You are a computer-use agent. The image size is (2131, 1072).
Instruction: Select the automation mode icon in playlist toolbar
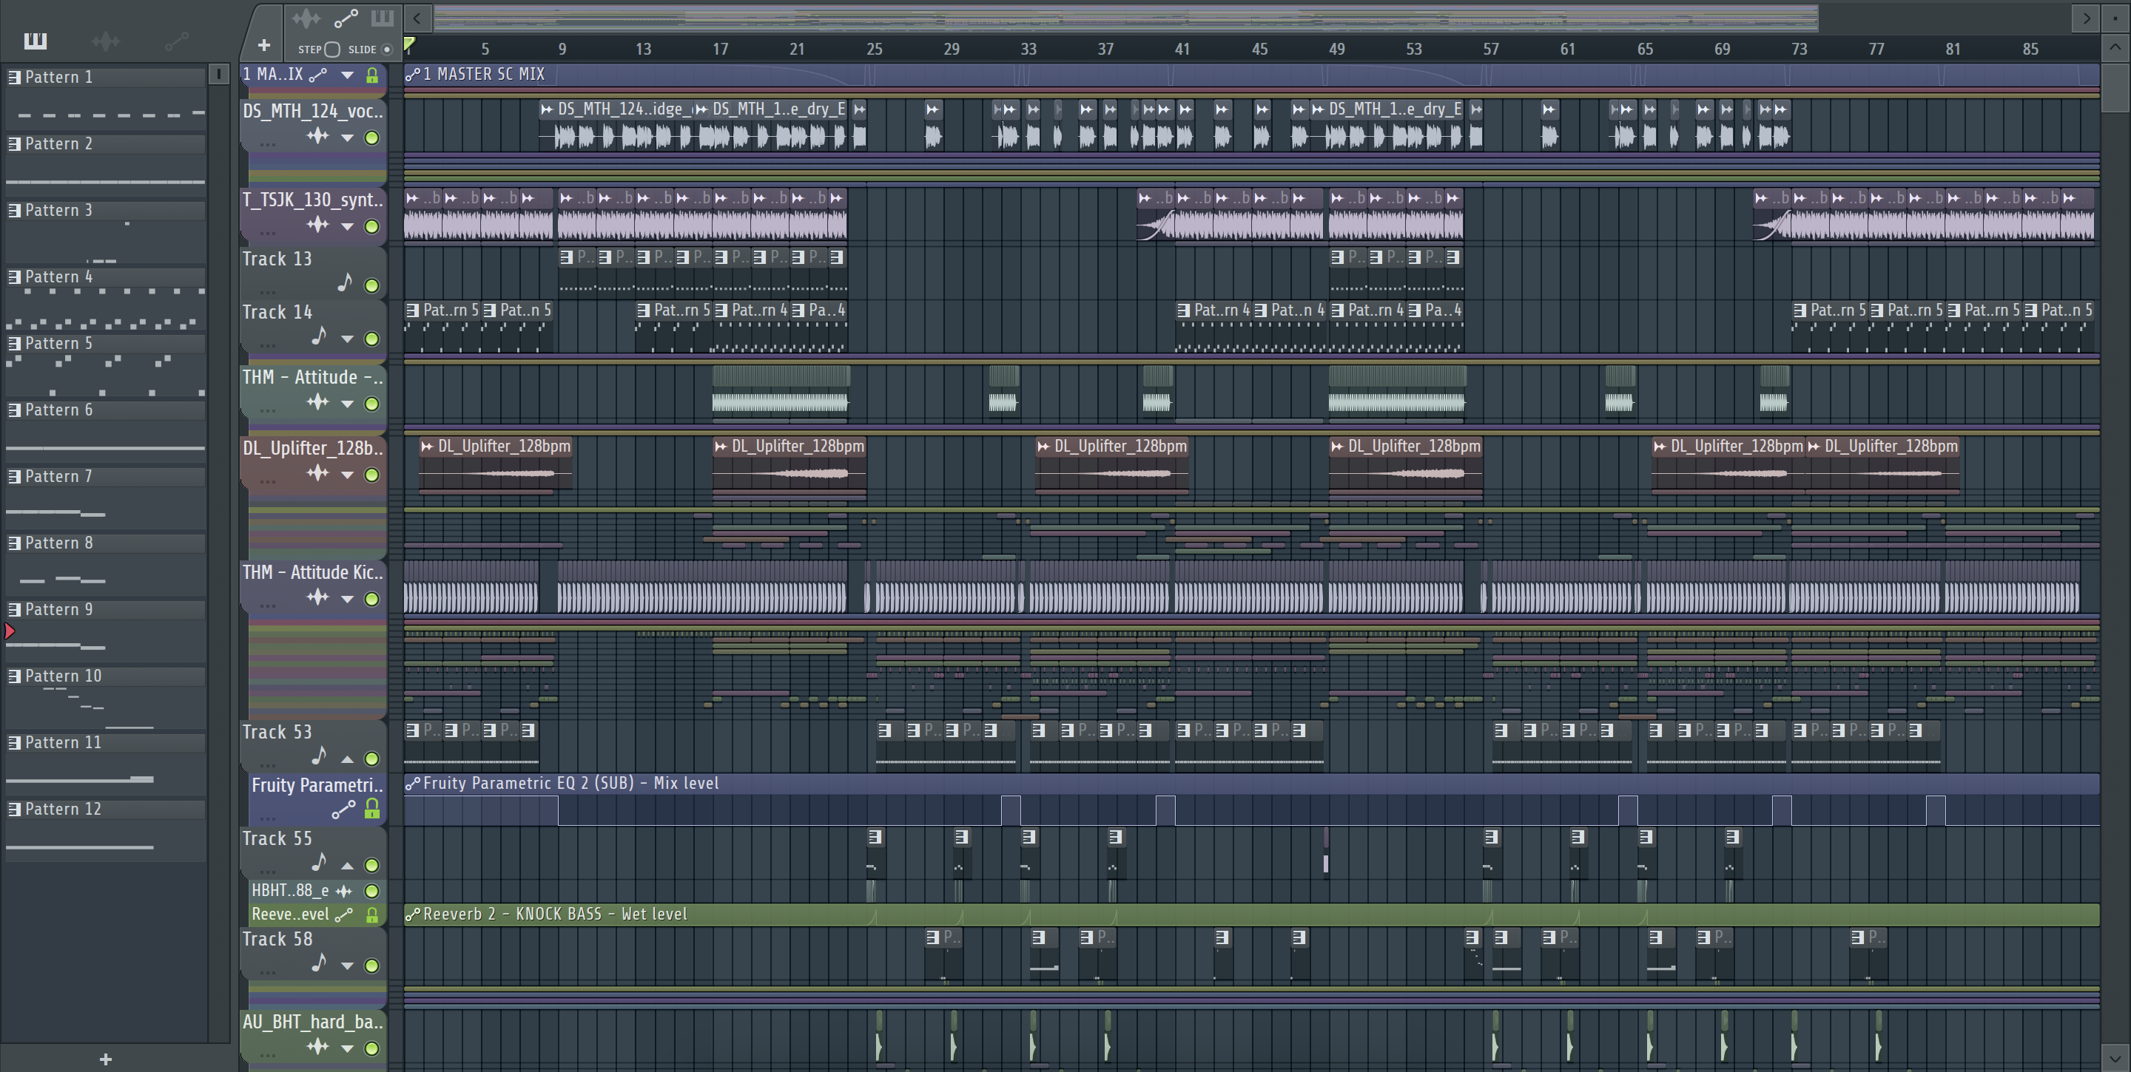pyautogui.click(x=346, y=18)
